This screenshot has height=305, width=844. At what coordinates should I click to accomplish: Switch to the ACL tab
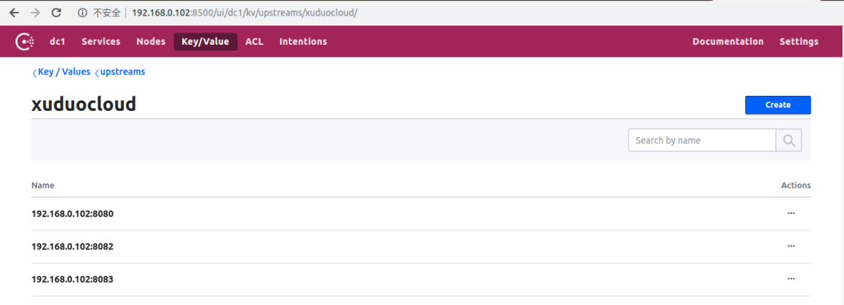point(254,42)
